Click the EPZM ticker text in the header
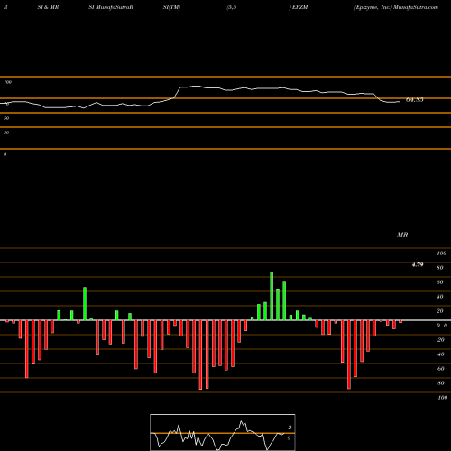The image size is (451, 451). point(299,7)
